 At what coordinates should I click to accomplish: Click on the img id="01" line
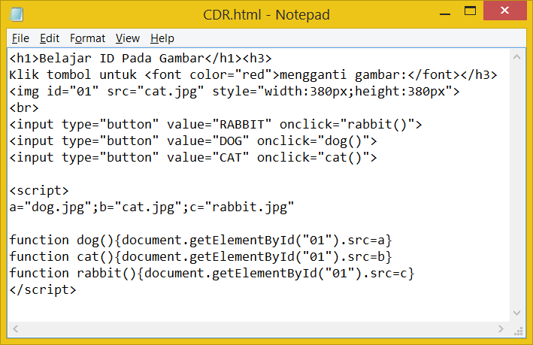tap(235, 92)
